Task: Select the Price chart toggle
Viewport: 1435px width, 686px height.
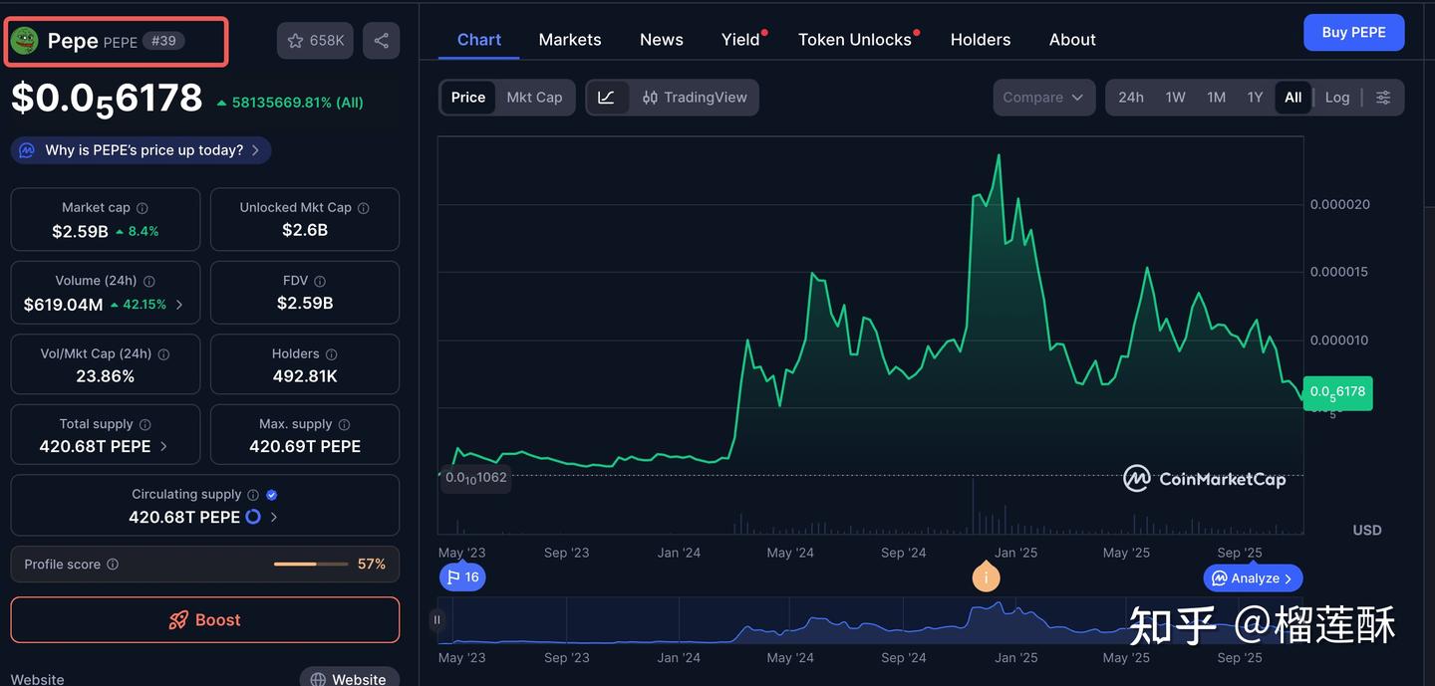Action: (x=468, y=98)
